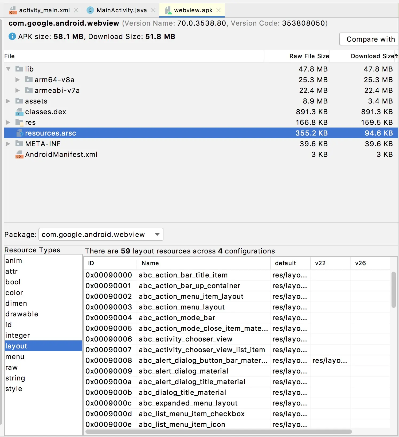Select the anim resource type
This screenshot has height=437, width=399.
(x=43, y=261)
